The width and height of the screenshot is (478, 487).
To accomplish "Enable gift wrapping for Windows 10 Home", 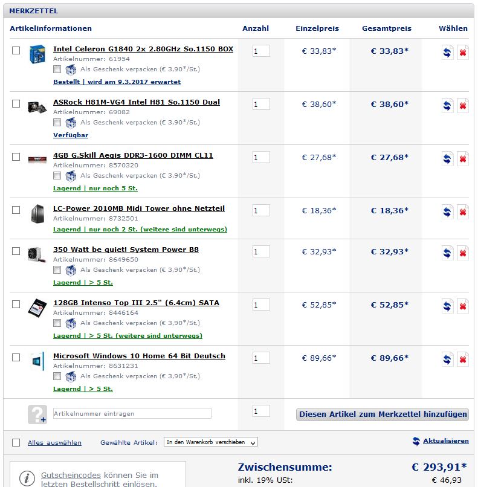I will point(57,376).
